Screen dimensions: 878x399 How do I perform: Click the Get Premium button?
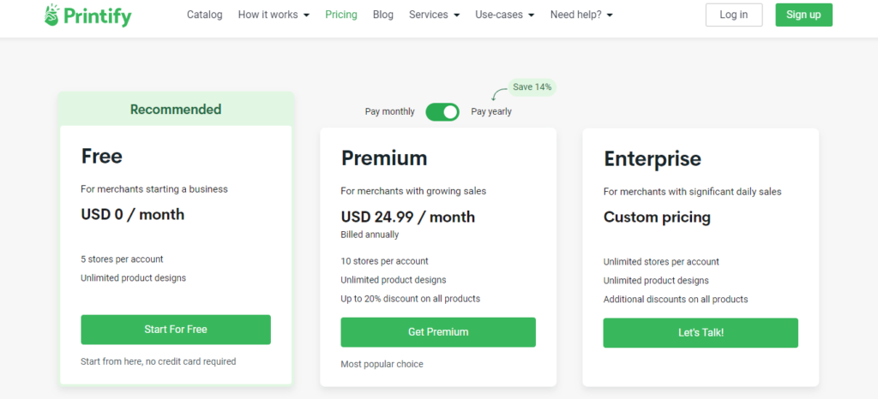tap(438, 332)
